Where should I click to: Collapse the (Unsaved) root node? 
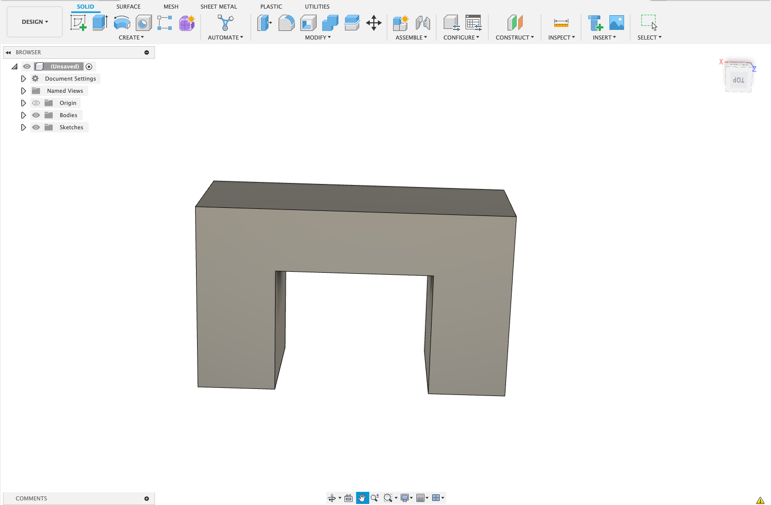coord(14,66)
